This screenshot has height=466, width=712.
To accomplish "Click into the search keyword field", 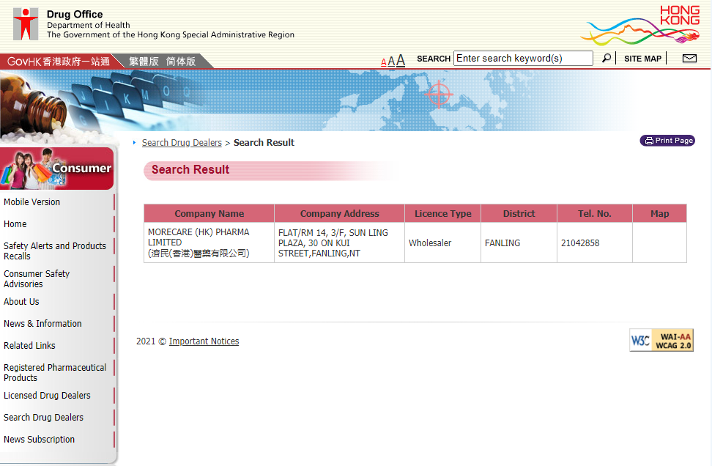I will click(x=523, y=58).
